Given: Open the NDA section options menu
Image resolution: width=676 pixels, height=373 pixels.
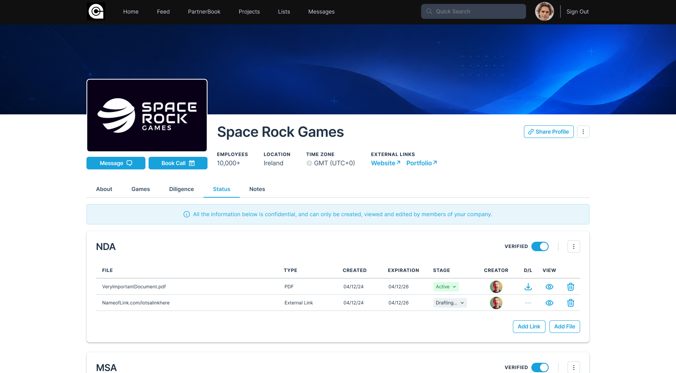Looking at the screenshot, I should coord(574,246).
